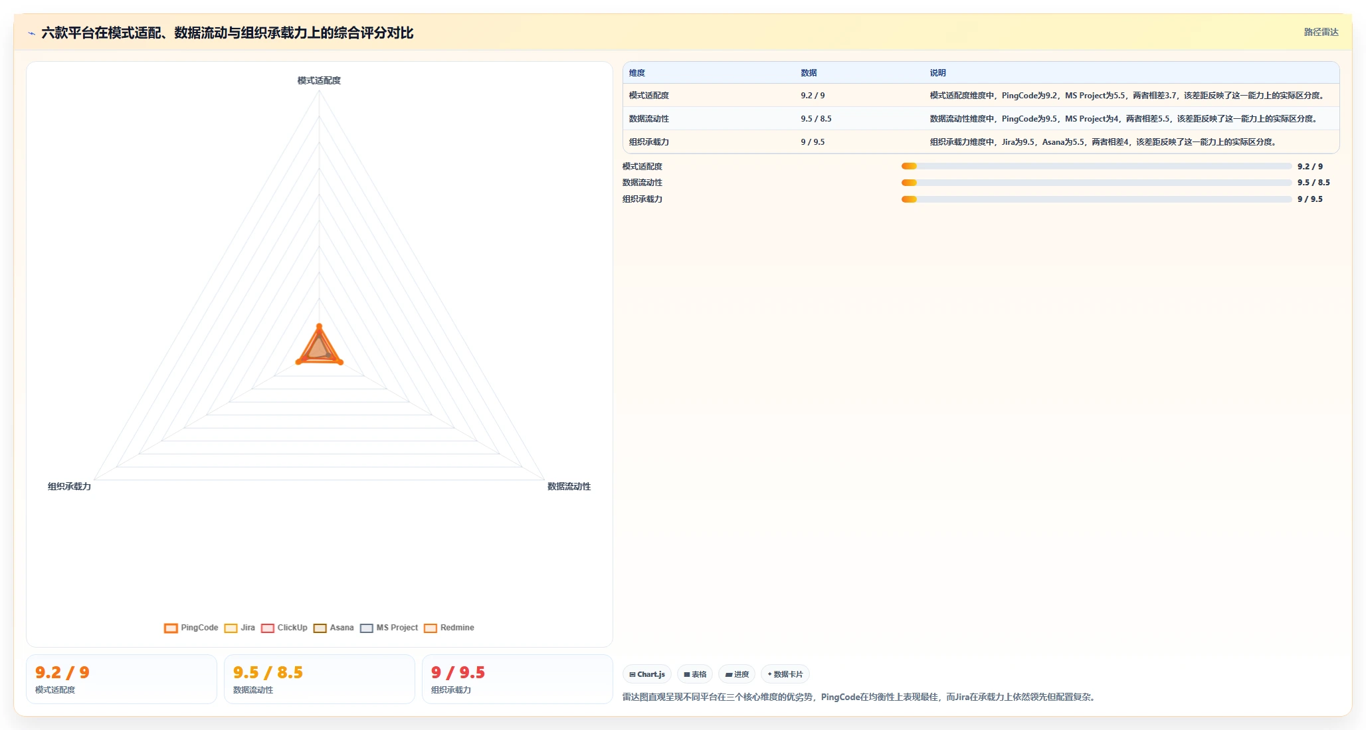Click the 表格 tag chip
Image resolution: width=1366 pixels, height=730 pixels.
tap(695, 674)
